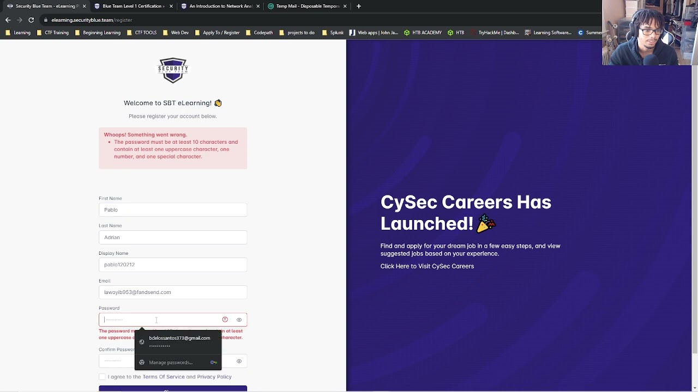Image resolution: width=698 pixels, height=392 pixels.
Task: Open the Splunk bookmarks folder
Action: 333,33
